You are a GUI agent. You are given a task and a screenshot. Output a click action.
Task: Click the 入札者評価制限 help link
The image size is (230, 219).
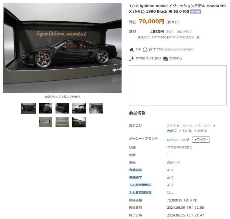point(140,185)
